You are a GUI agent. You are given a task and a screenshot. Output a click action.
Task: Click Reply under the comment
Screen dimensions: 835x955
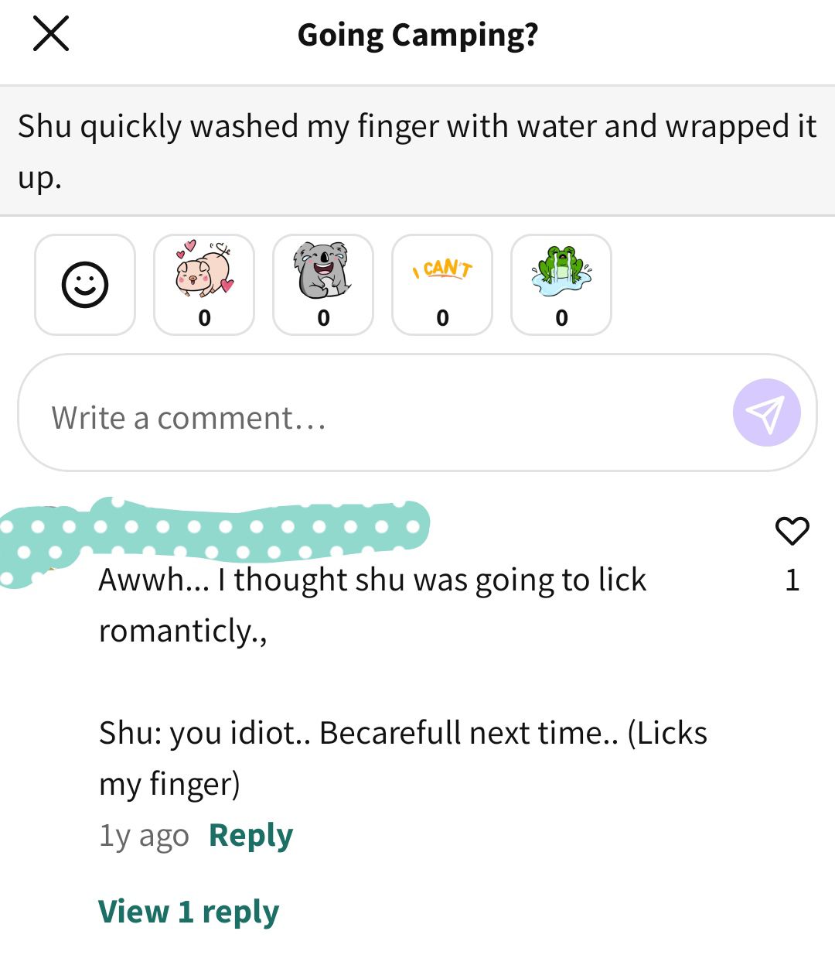pyautogui.click(x=251, y=836)
